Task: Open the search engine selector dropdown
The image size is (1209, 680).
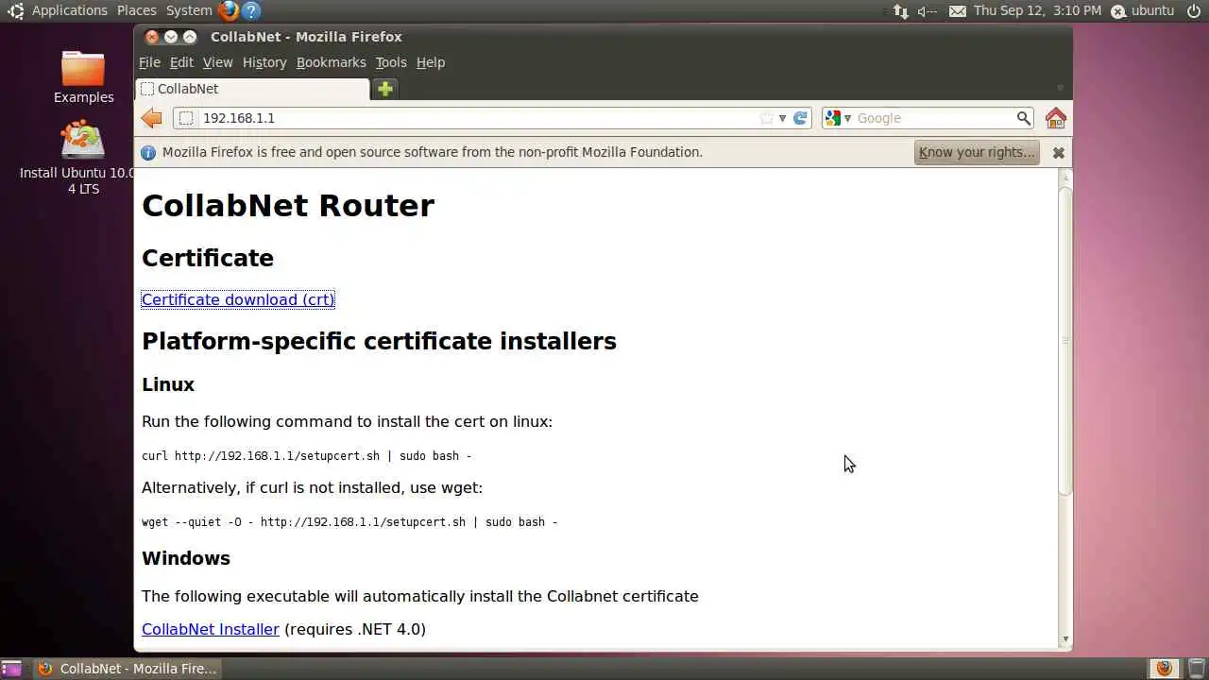Action: click(839, 118)
